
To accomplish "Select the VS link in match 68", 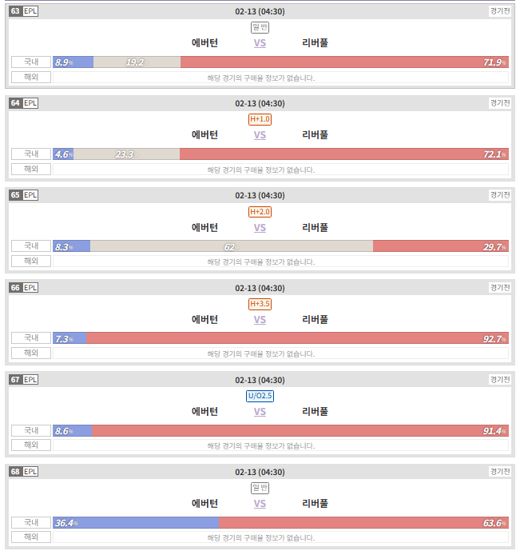I will 260,504.
